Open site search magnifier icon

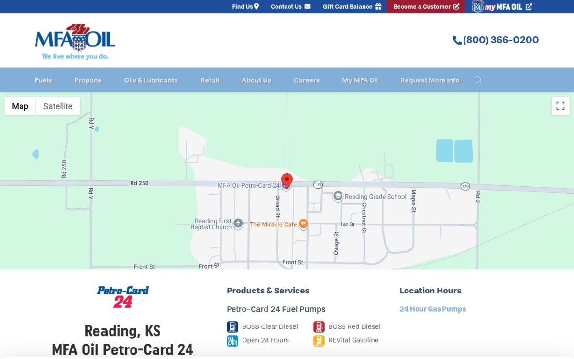click(x=478, y=80)
